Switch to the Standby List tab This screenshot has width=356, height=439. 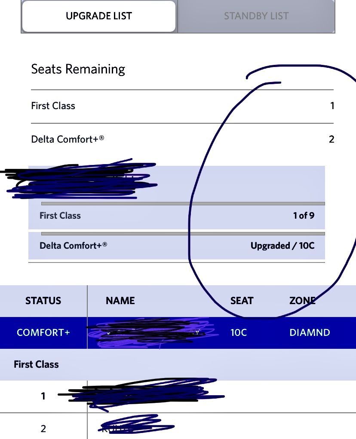pos(256,16)
